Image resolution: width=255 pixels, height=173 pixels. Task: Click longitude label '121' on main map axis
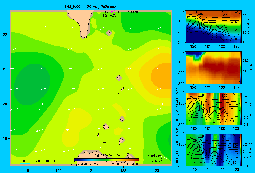click(91, 170)
